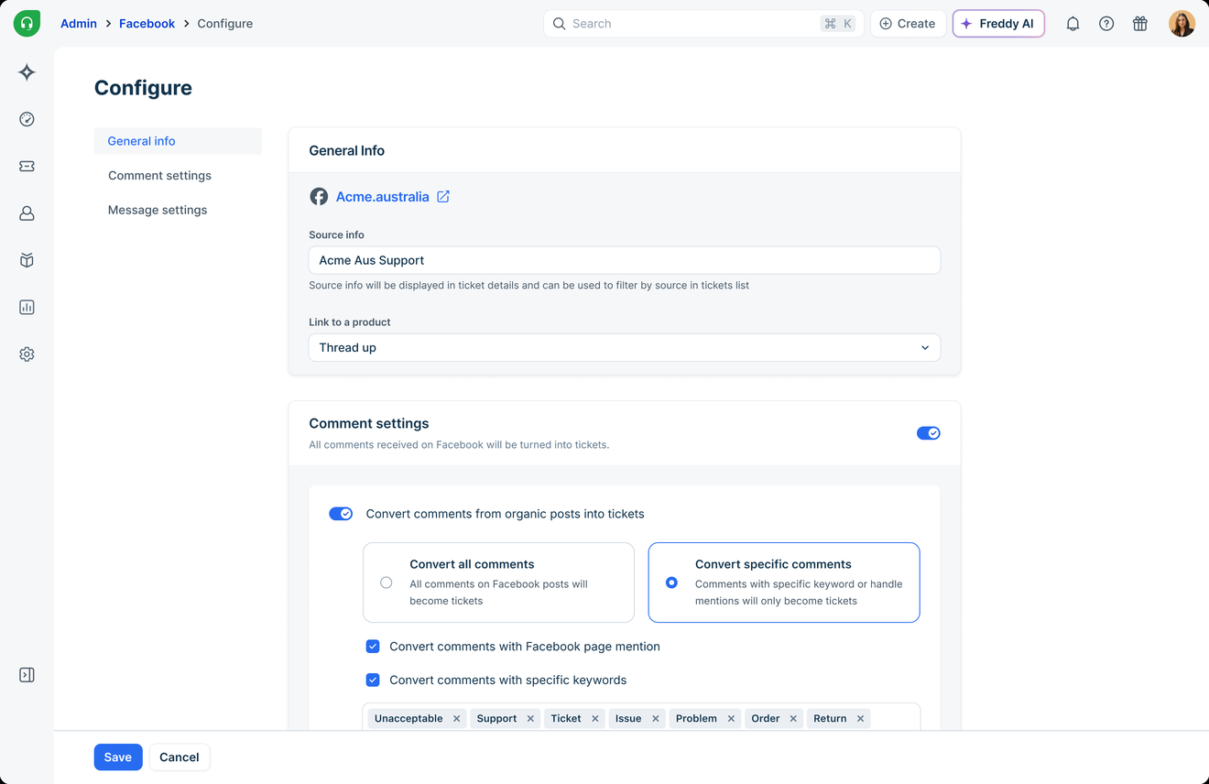The width and height of the screenshot is (1209, 784).
Task: Remove the Unacceptable keyword tag
Action: 456,719
